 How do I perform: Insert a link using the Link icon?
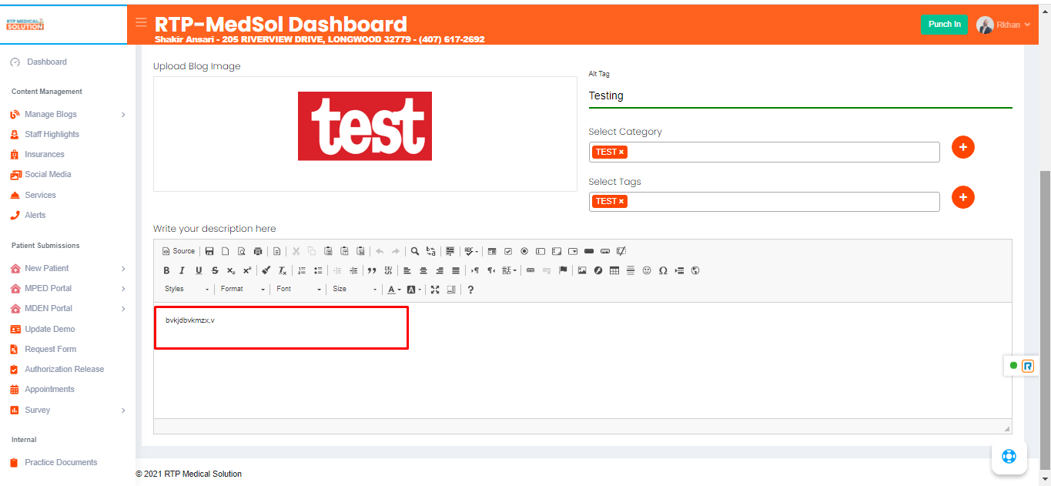coord(531,270)
